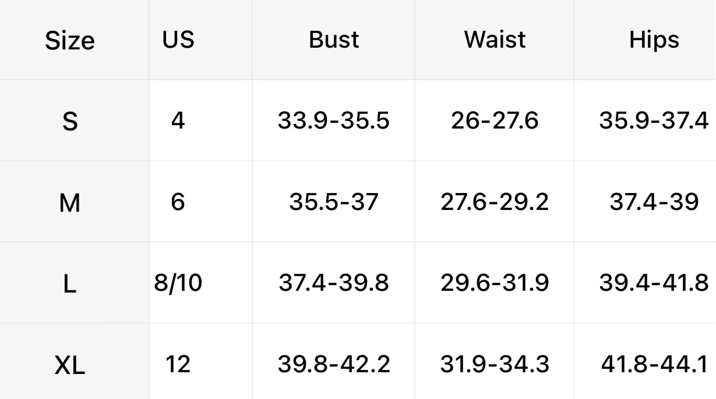Select the S size row label
This screenshot has width=716, height=399.
click(x=70, y=122)
